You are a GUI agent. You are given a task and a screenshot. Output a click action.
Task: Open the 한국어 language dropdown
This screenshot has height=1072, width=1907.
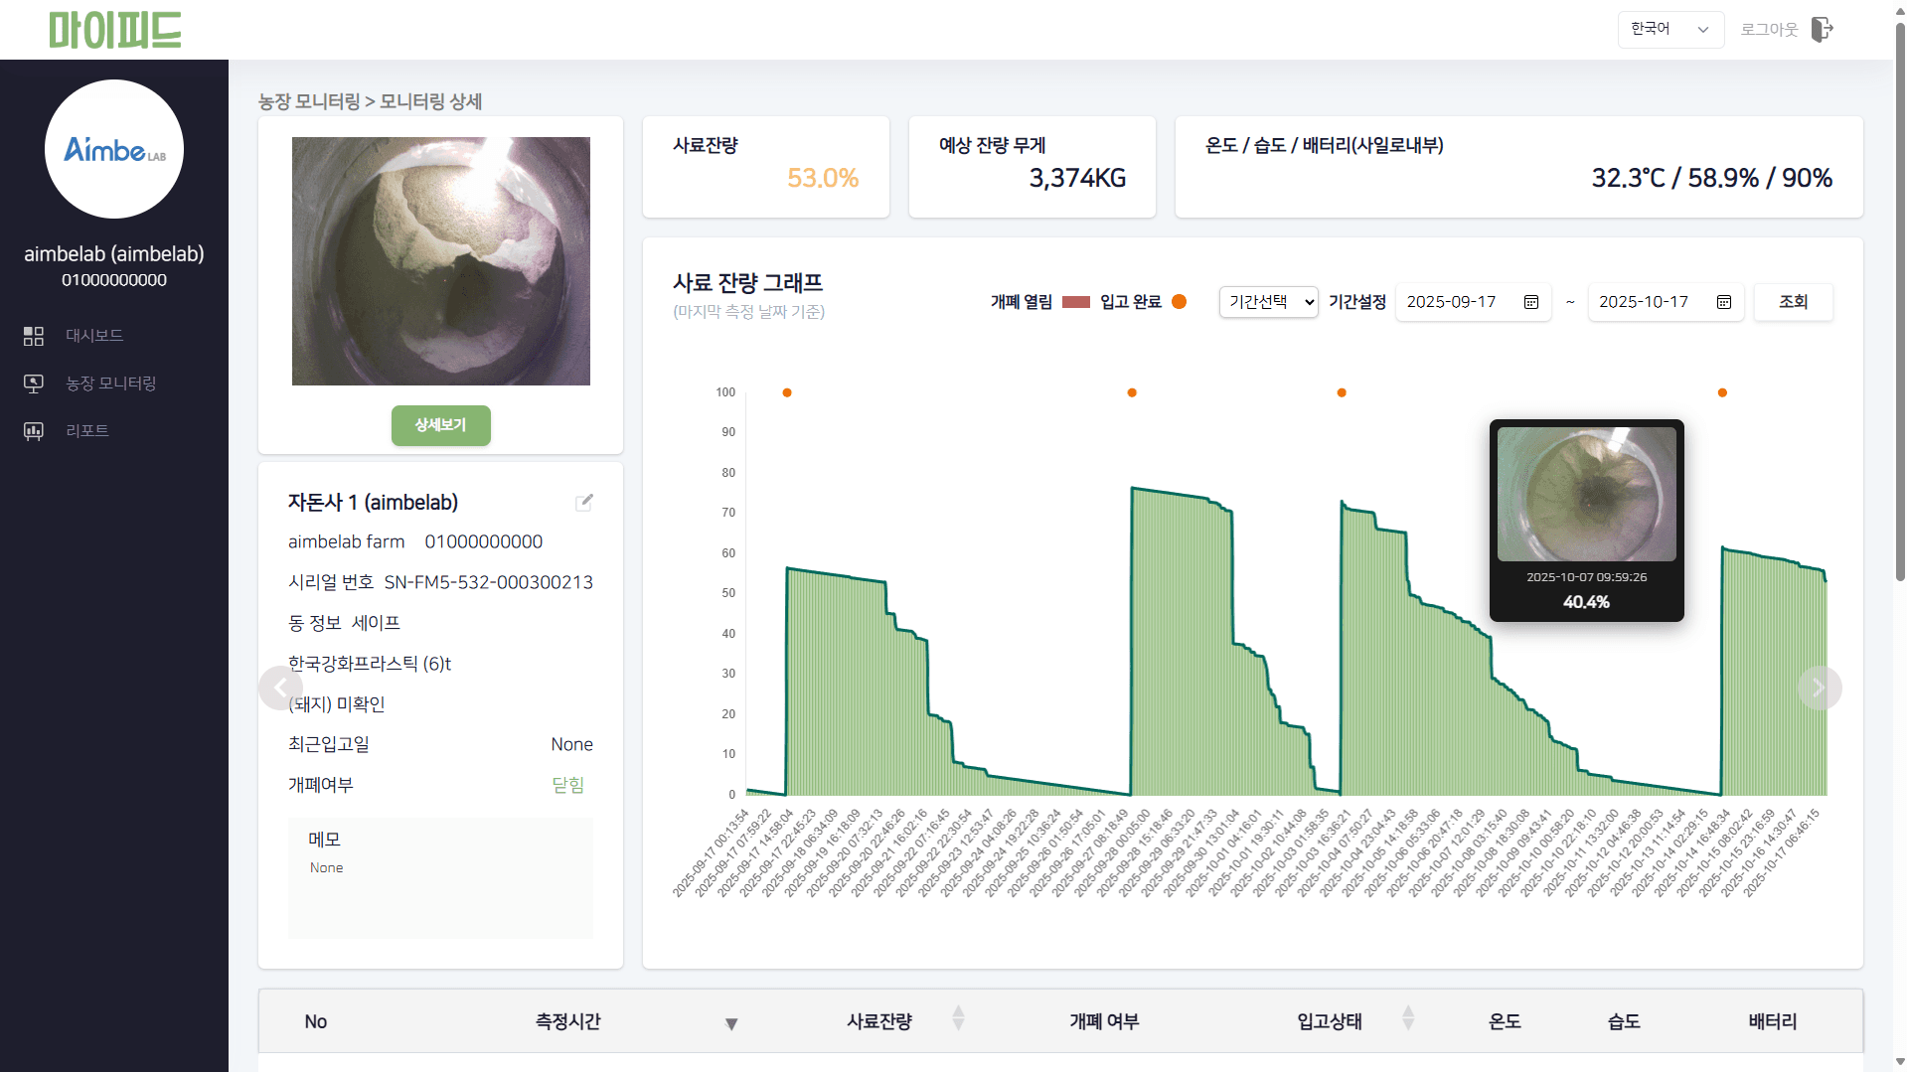(x=1669, y=29)
